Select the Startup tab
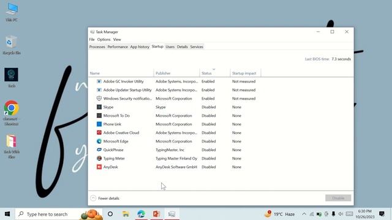This screenshot has width=392, height=220. 157,46
